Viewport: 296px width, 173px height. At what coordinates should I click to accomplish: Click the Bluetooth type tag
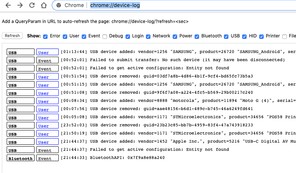coord(20,158)
